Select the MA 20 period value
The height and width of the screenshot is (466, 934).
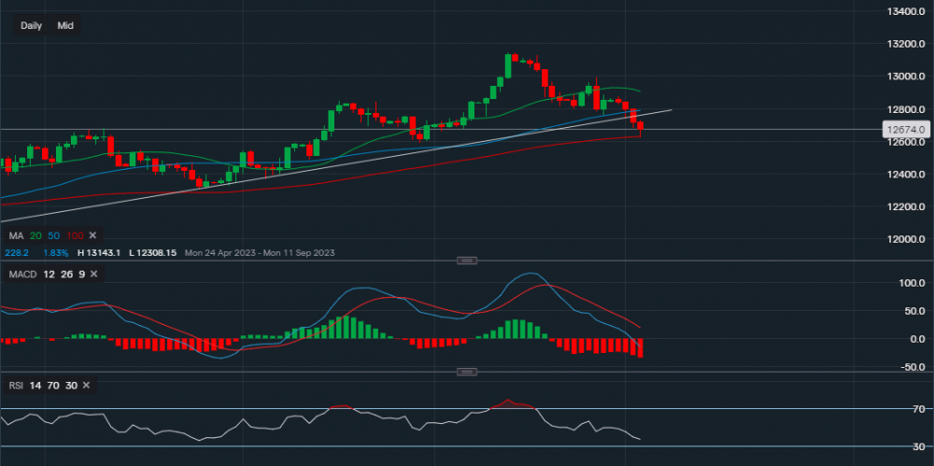point(35,234)
